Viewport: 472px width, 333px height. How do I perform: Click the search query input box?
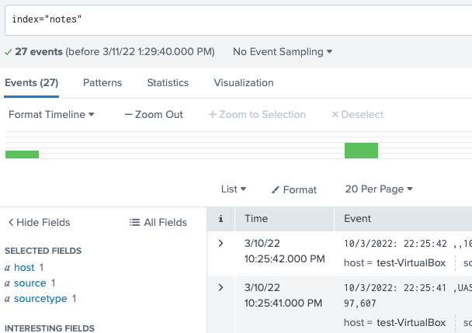pos(233,19)
